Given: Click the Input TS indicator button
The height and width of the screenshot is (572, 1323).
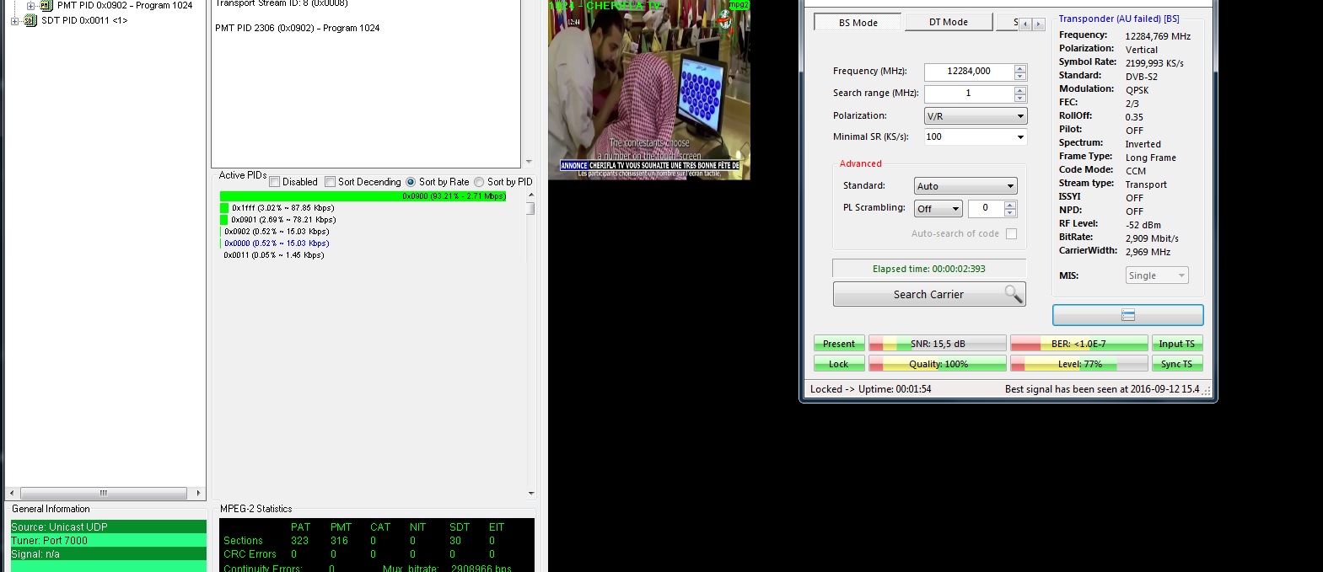Looking at the screenshot, I should [1176, 344].
